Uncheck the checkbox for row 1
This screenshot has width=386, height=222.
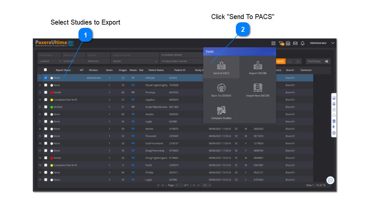coord(46,78)
